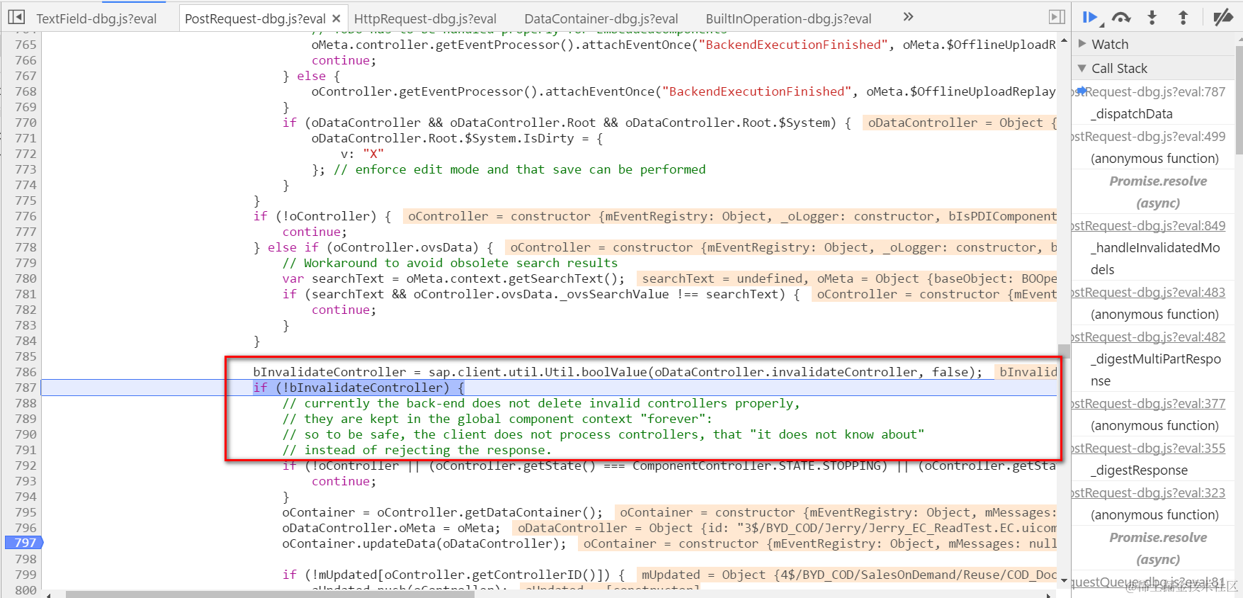Open PostRequest-dbg.js?eval:377 source link
This screenshot has height=598, width=1243.
(1149, 403)
